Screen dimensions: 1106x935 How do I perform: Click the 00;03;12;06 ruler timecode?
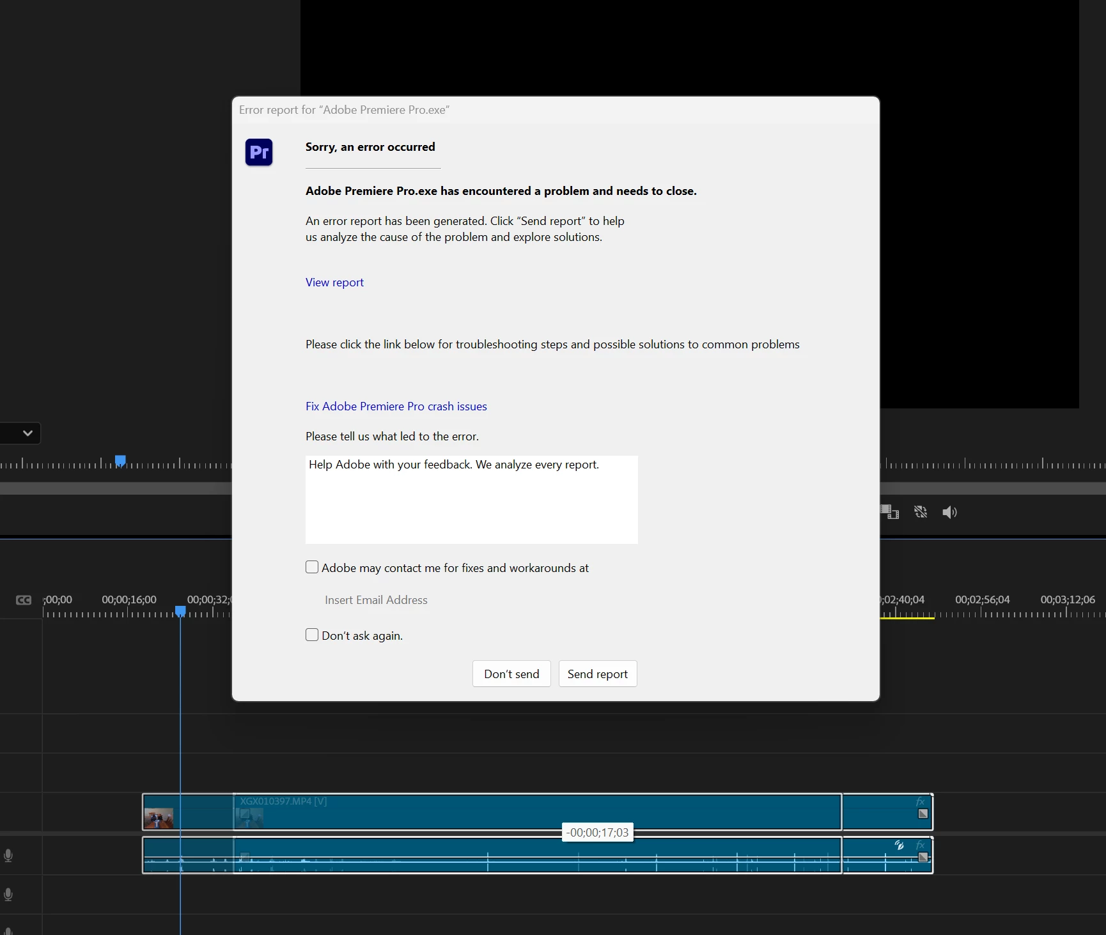[1068, 599]
